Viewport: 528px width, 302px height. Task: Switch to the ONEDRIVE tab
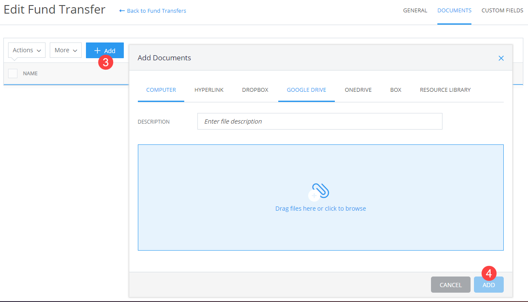[x=358, y=90]
